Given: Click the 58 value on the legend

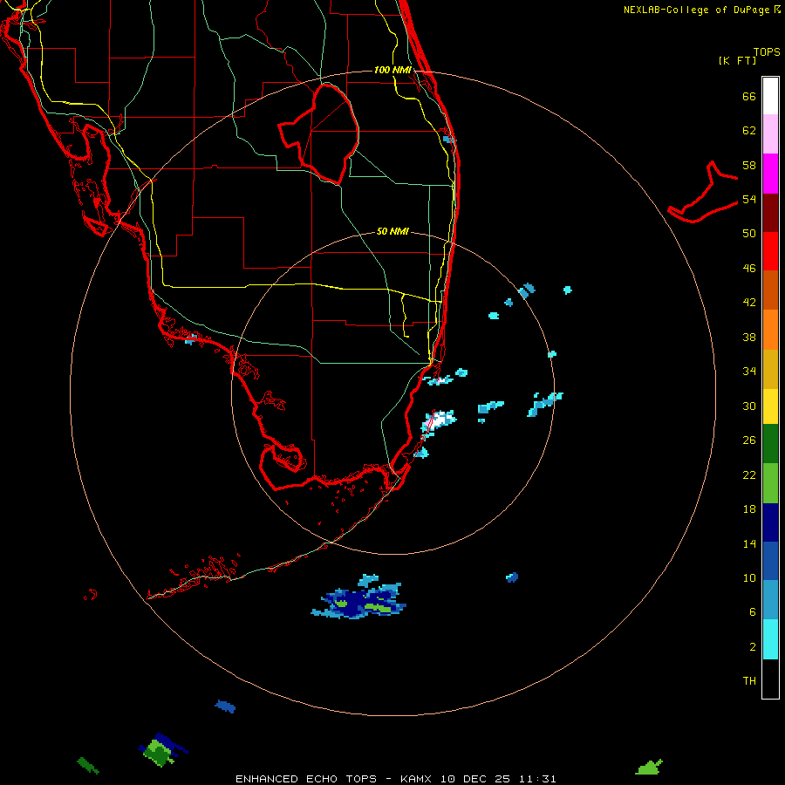Looking at the screenshot, I should click(749, 165).
